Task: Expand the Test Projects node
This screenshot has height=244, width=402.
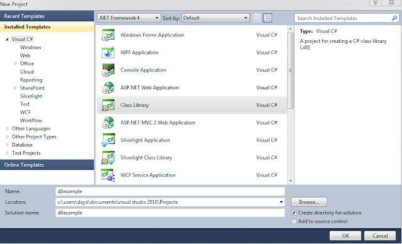Action: [x=8, y=153]
